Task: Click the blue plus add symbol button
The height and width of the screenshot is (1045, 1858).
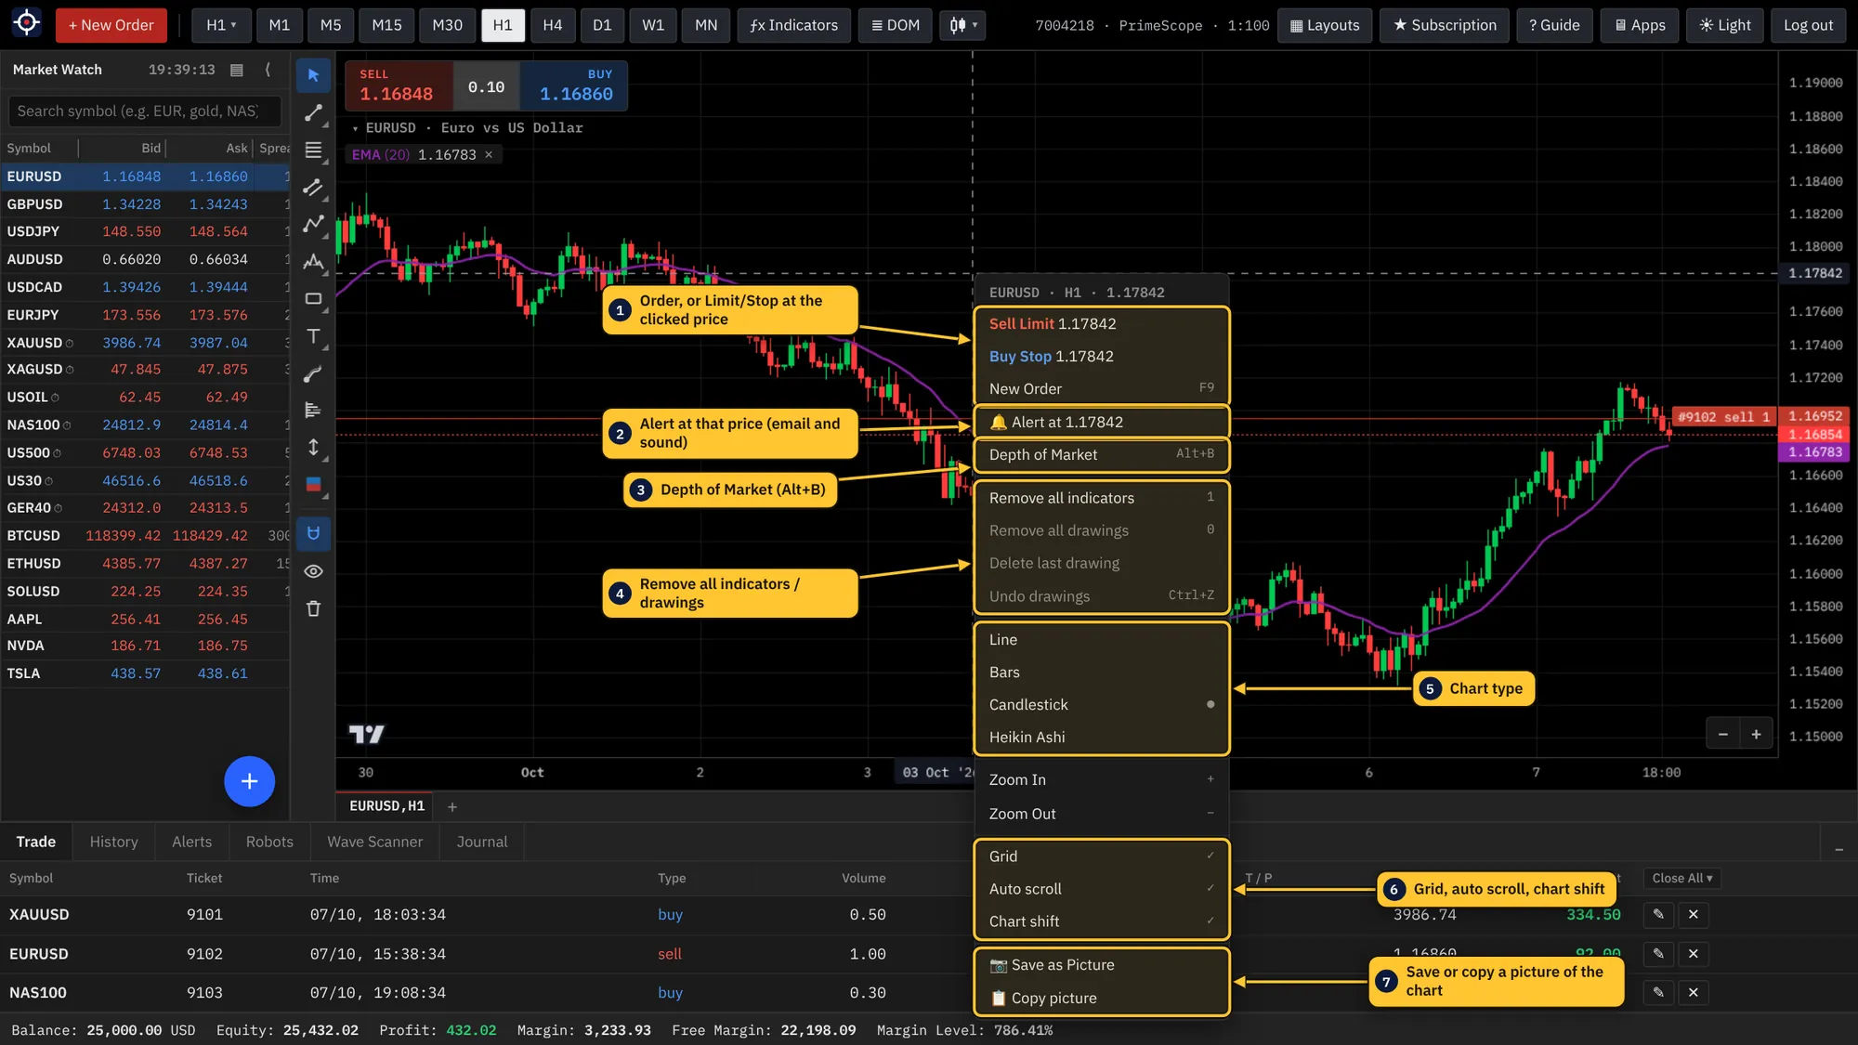Action: (x=249, y=781)
